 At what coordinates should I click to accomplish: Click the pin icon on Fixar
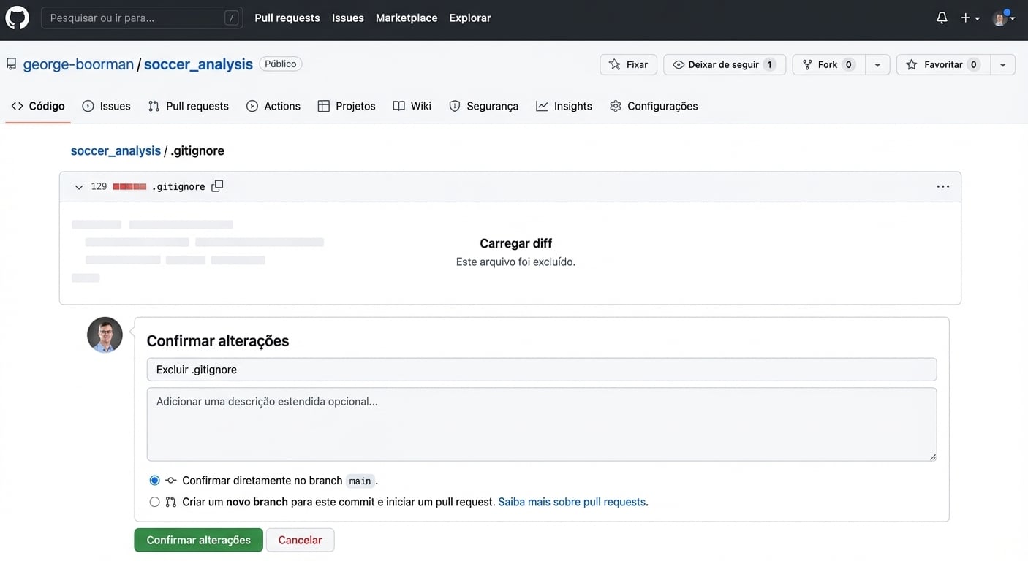(614, 64)
